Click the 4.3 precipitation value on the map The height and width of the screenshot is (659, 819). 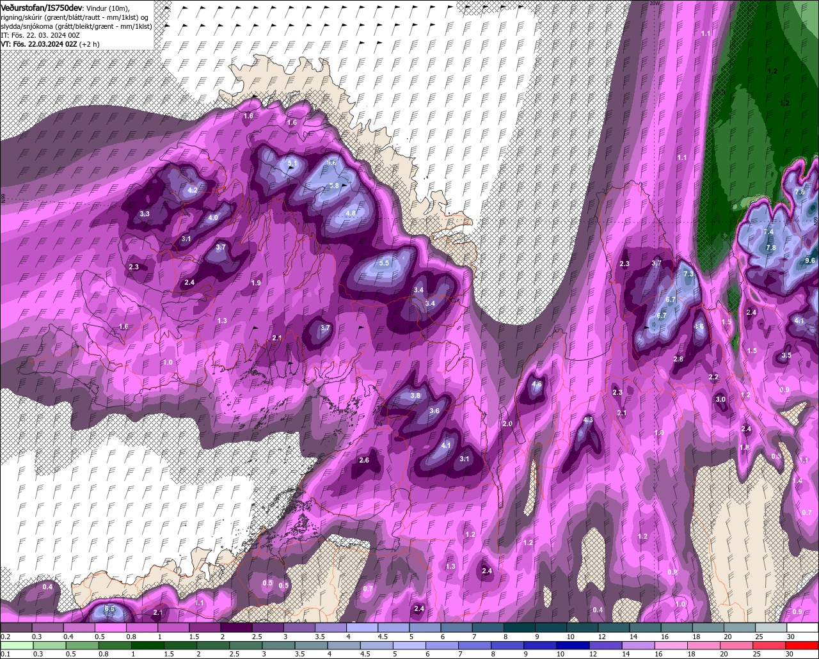point(589,420)
